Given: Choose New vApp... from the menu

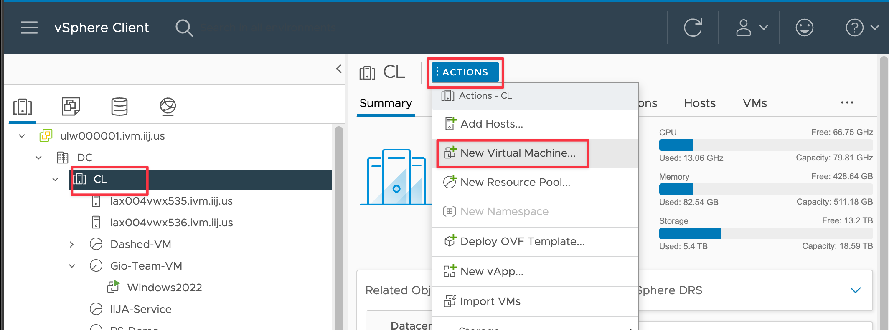Looking at the screenshot, I should pos(535,271).
